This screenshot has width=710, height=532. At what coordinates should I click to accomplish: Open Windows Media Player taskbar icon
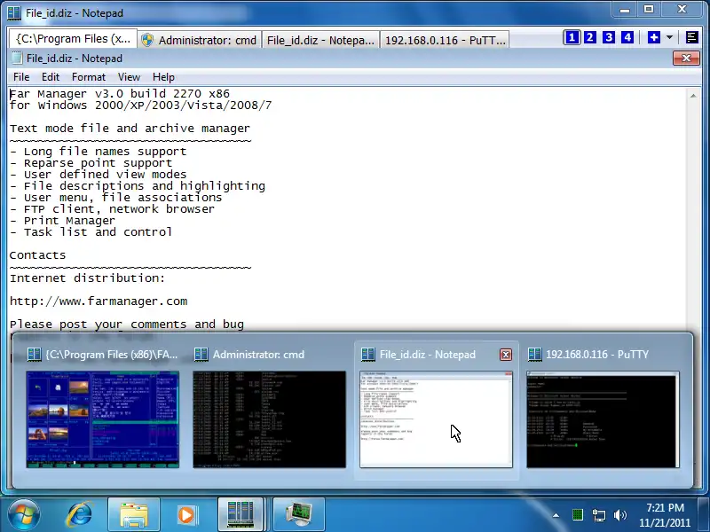tap(186, 515)
